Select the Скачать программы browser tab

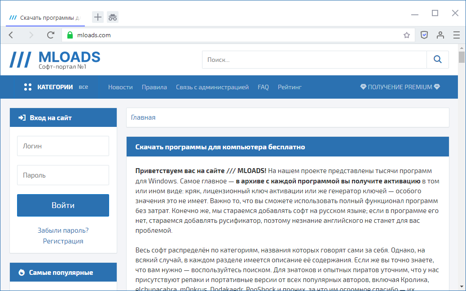(x=45, y=18)
